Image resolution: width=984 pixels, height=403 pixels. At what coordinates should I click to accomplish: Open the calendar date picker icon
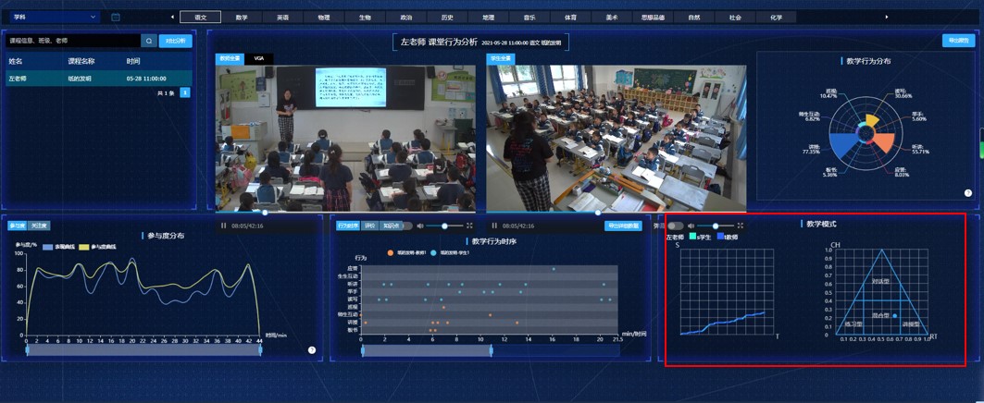click(x=116, y=17)
